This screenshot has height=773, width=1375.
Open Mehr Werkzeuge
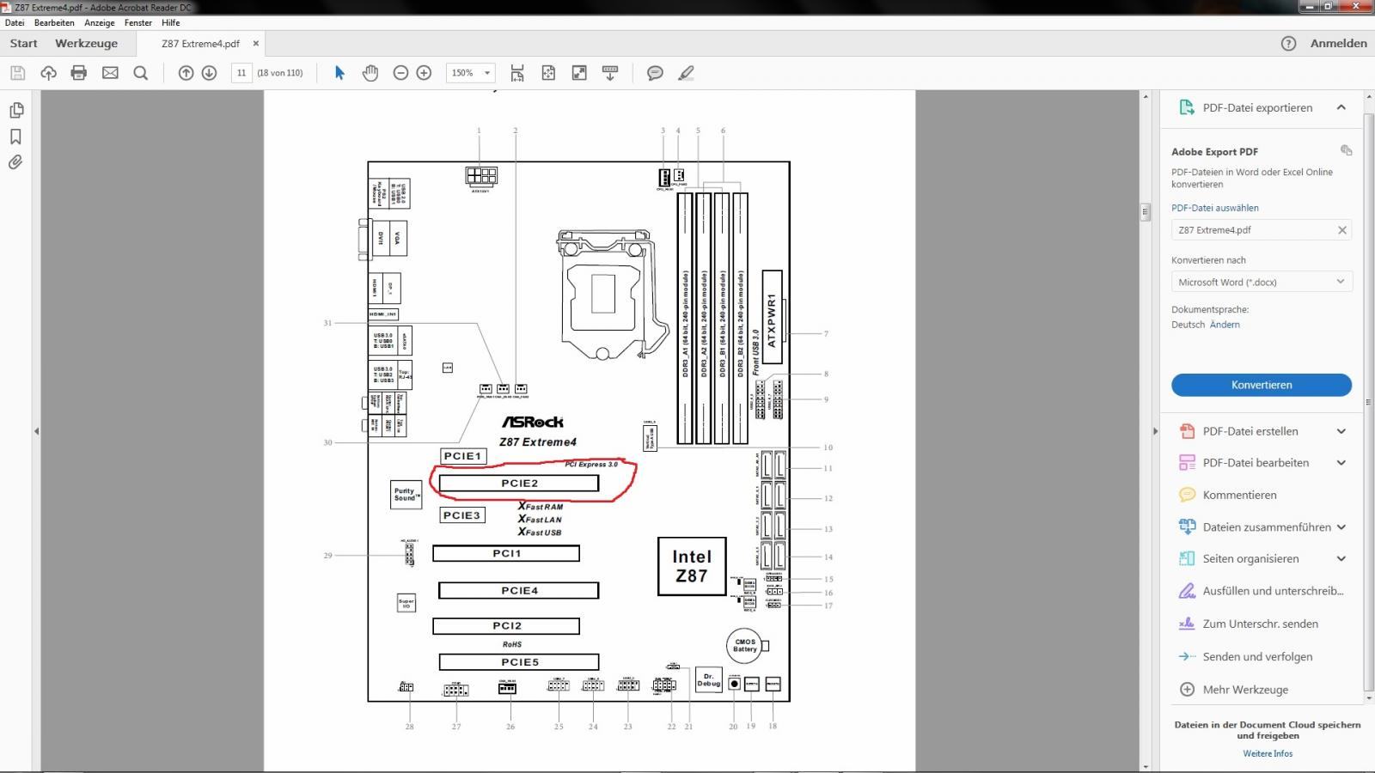coord(1245,689)
